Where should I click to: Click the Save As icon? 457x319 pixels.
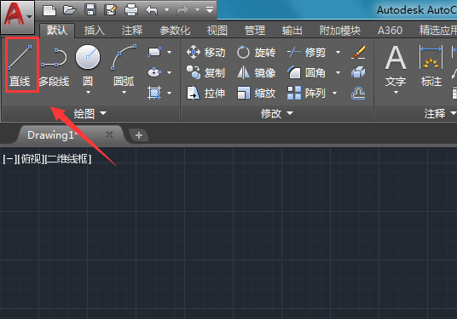(111, 10)
